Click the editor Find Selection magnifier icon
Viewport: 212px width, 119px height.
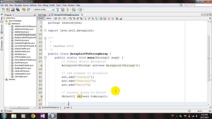pos(71,19)
